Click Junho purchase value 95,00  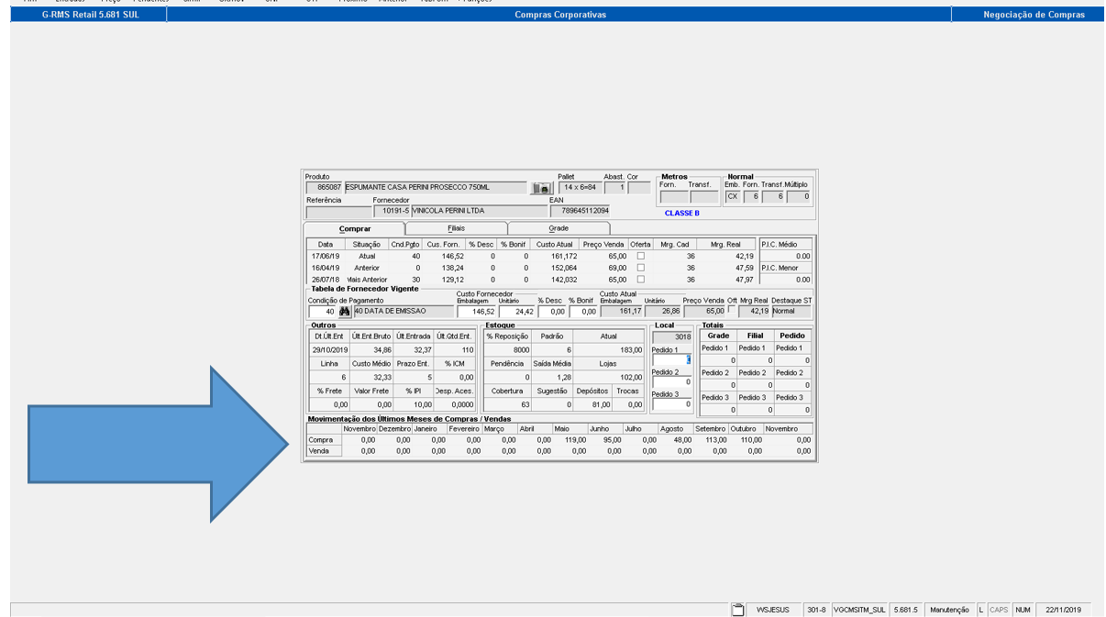coord(611,440)
